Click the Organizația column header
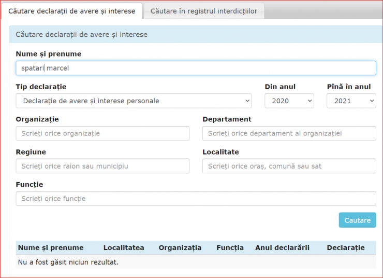 coord(180,247)
